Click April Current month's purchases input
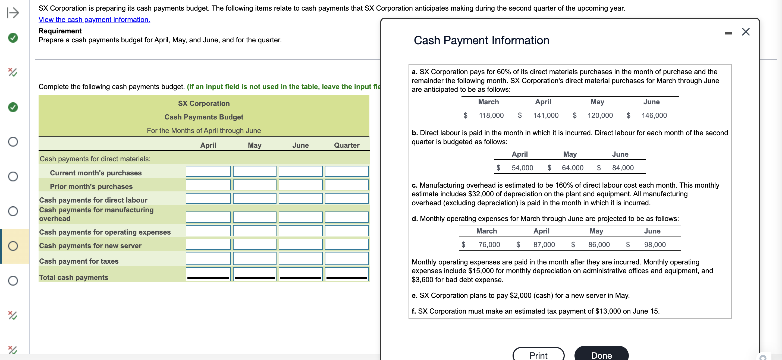782x360 pixels. (208, 172)
